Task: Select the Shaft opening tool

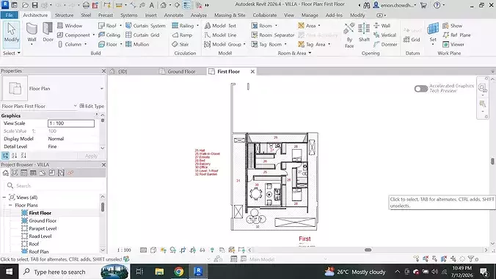Action: tap(364, 32)
